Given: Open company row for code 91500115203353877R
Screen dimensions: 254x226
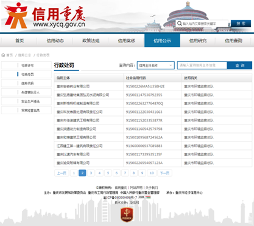Looking at the screenshot, I should pyautogui.click(x=153, y=120).
